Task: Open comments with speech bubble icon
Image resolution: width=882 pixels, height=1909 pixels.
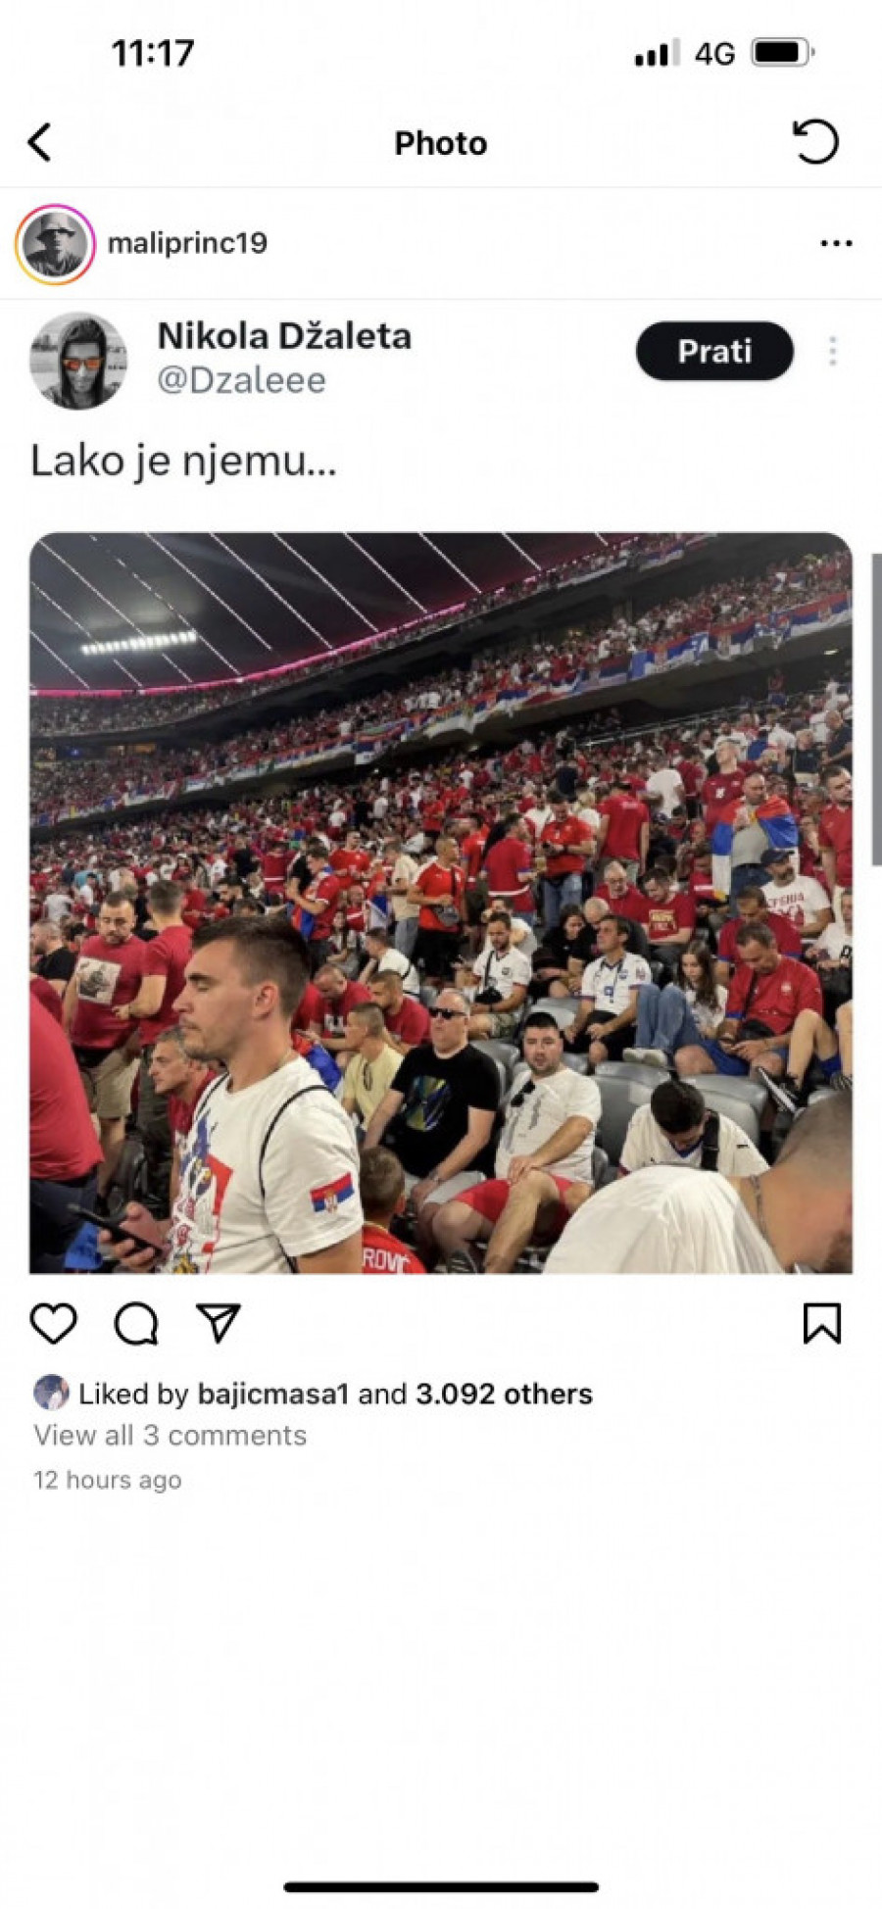Action: [x=136, y=1324]
